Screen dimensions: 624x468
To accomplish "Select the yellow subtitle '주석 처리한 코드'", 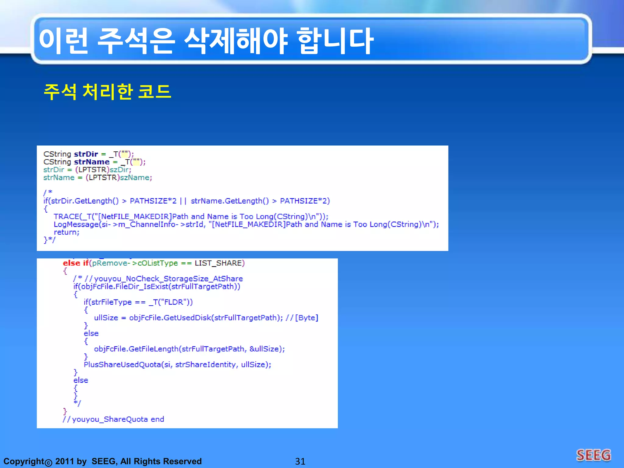I will tap(108, 91).
